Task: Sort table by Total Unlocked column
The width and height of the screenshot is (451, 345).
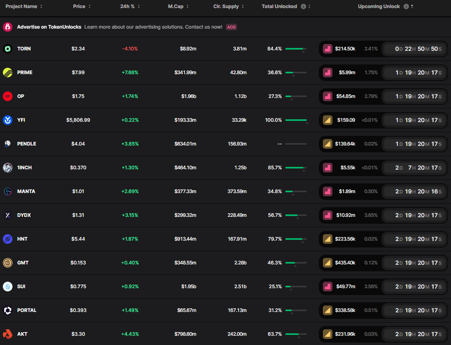Action: click(309, 6)
